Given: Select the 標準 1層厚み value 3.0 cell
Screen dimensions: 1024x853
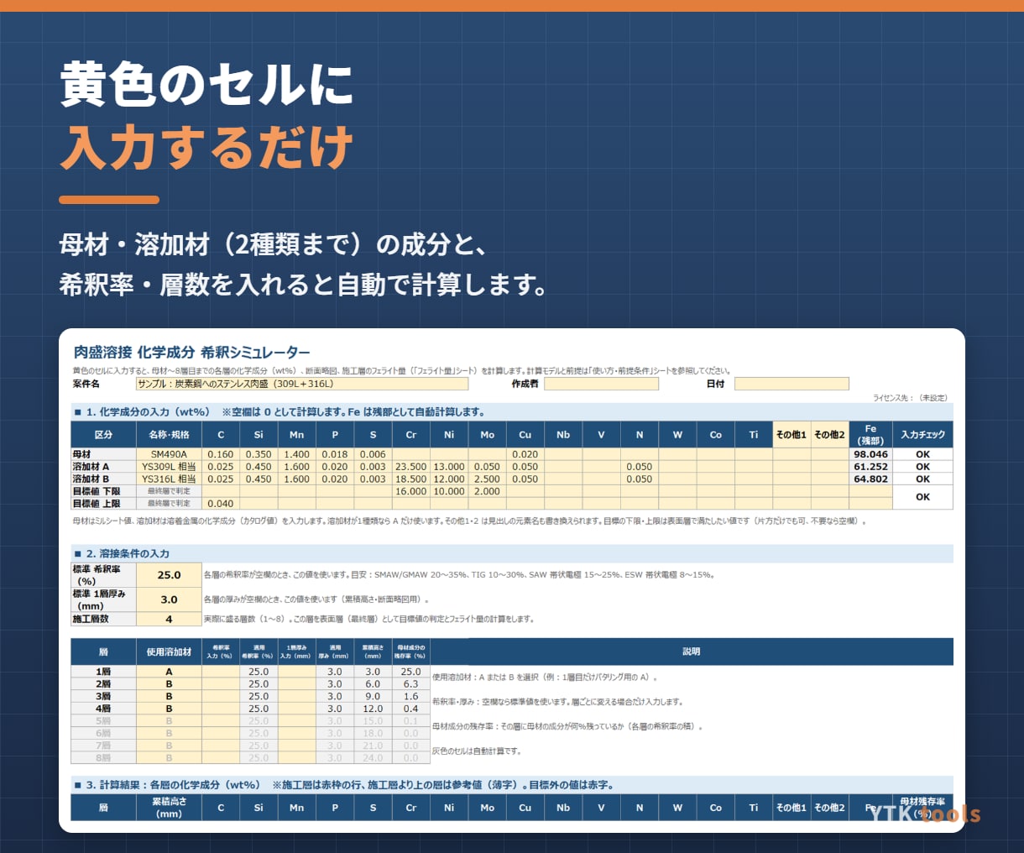Looking at the screenshot, I should [169, 599].
